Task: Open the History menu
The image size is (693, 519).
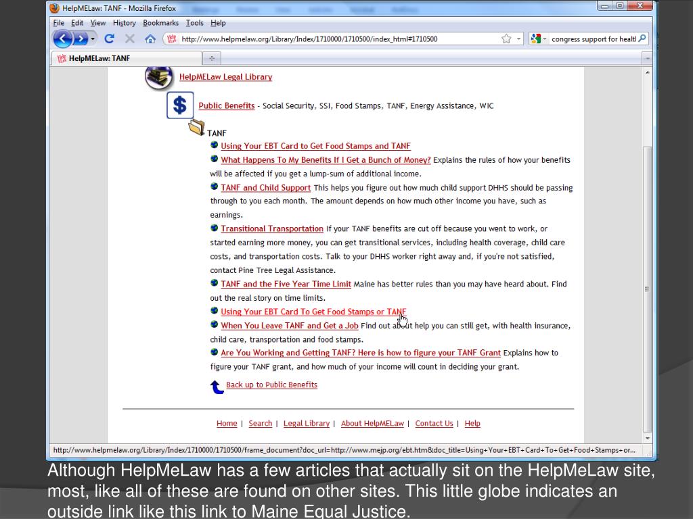Action: pos(125,23)
